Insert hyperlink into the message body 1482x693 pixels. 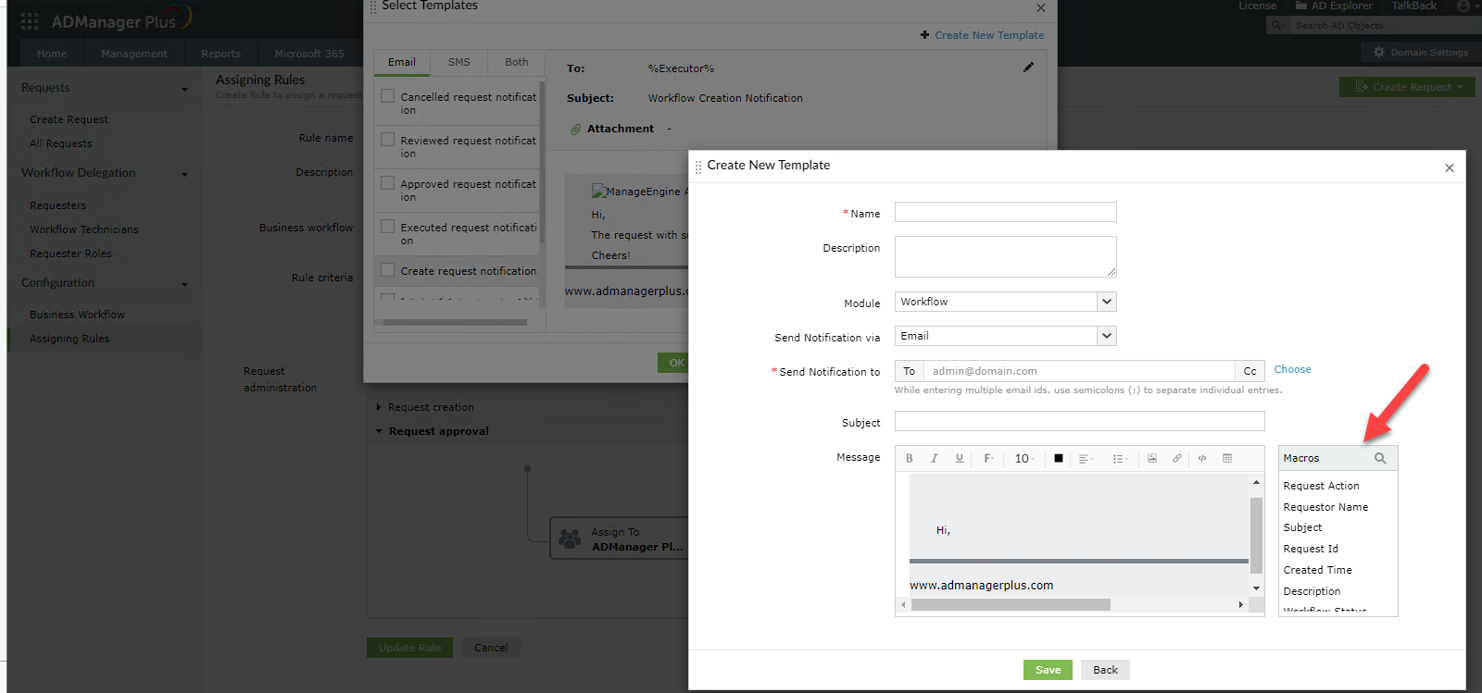click(1177, 458)
